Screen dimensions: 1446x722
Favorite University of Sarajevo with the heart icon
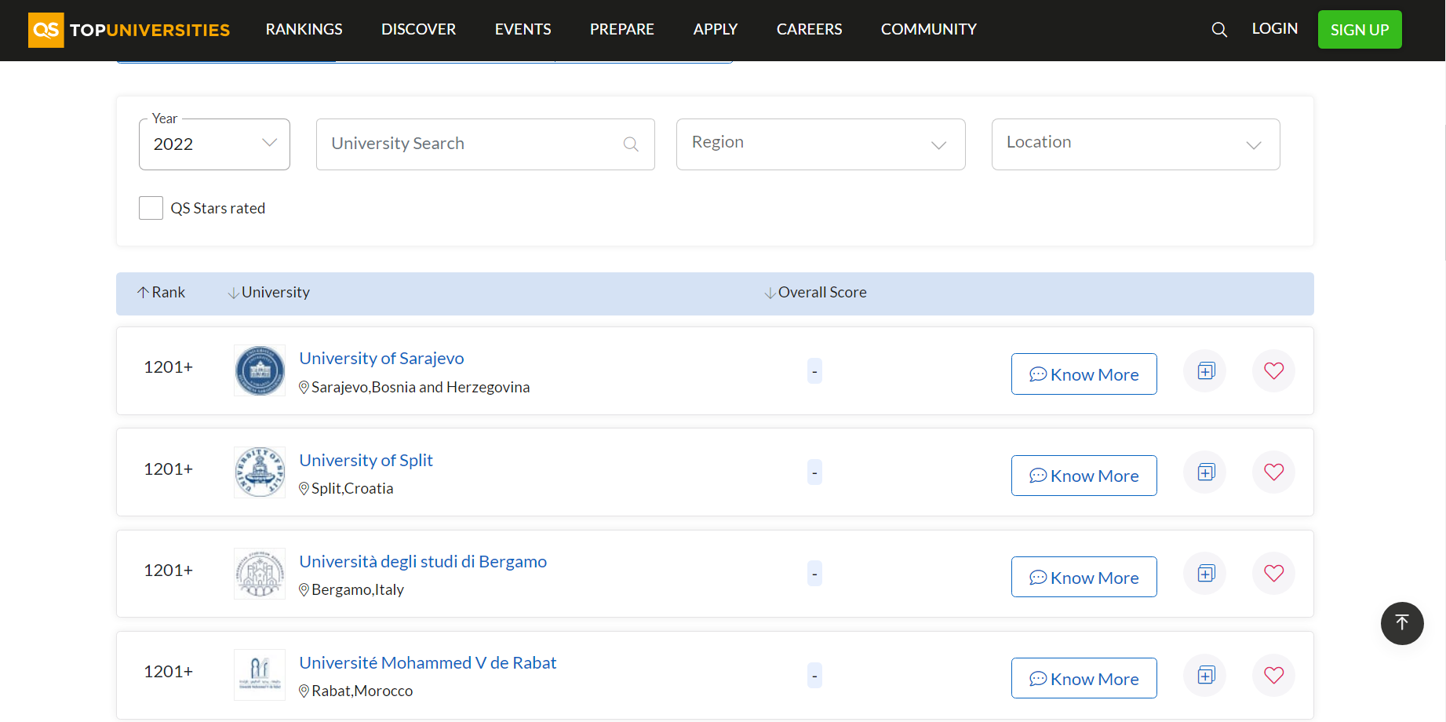[x=1273, y=371]
